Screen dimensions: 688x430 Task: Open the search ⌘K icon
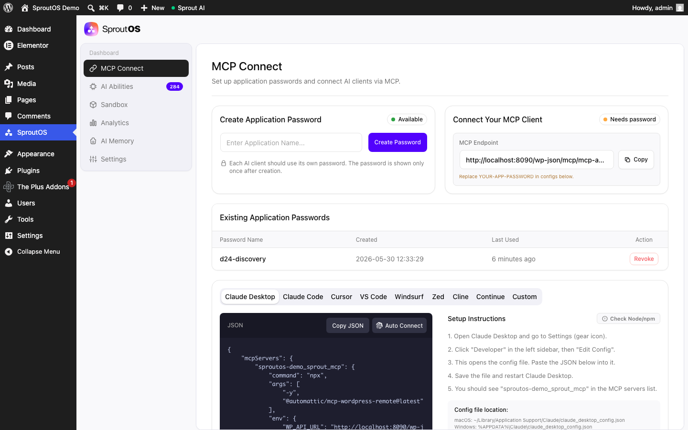pyautogui.click(x=91, y=8)
